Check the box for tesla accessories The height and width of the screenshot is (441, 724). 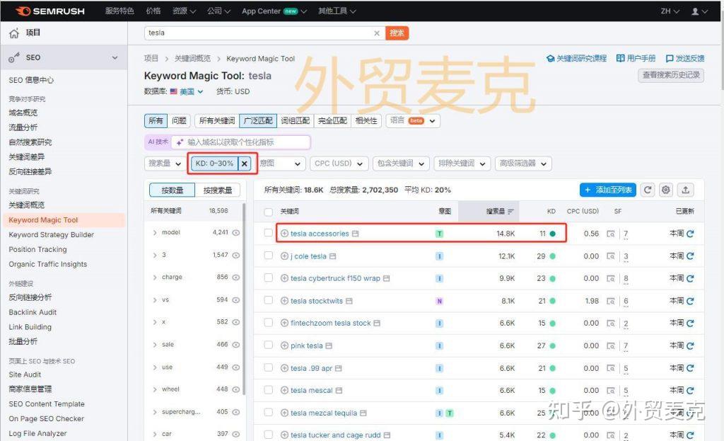268,232
